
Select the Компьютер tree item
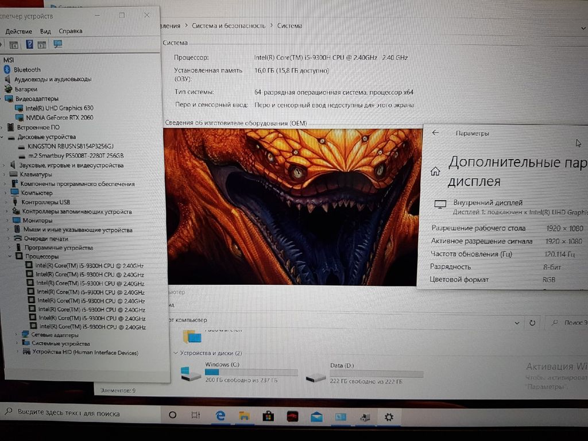point(37,193)
